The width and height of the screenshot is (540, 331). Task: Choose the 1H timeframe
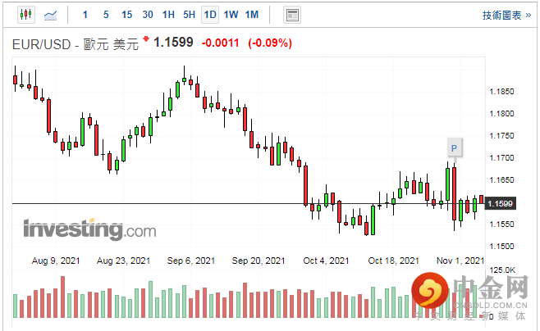tap(168, 15)
